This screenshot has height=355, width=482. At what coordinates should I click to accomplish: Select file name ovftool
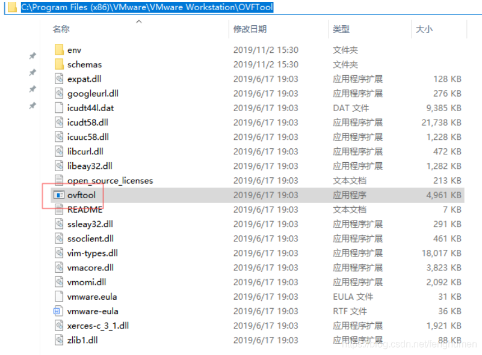click(81, 195)
